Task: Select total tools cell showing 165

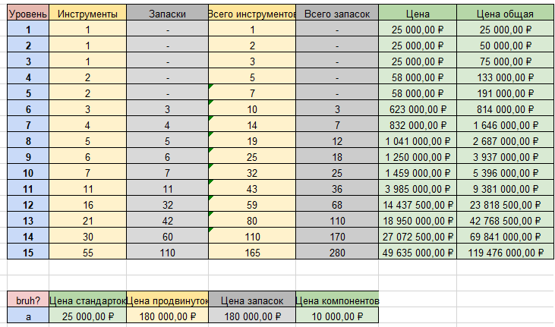Action: pos(252,253)
